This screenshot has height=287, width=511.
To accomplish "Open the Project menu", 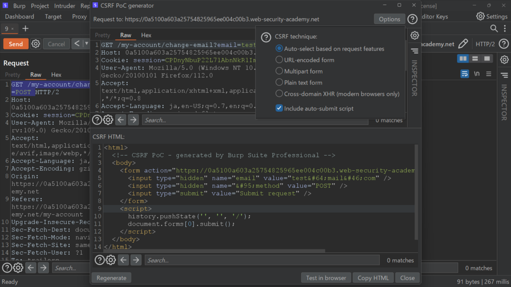I will [40, 6].
